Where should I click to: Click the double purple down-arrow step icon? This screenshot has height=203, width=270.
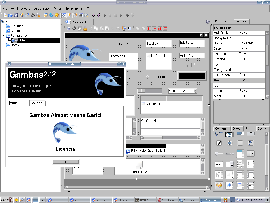point(99,15)
